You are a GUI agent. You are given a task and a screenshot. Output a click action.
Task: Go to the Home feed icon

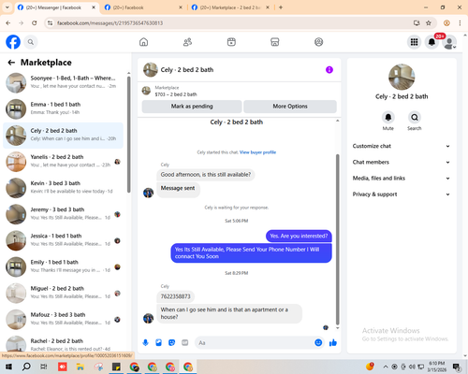143,42
